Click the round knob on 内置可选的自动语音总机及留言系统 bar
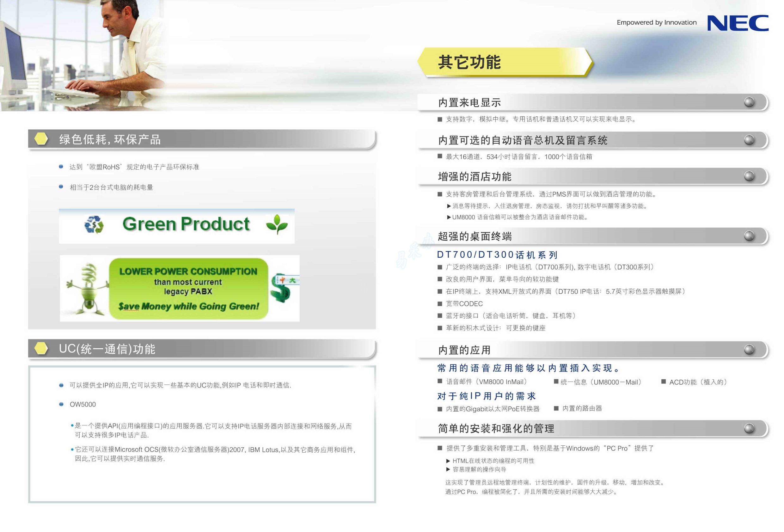Image resolution: width=784 pixels, height=532 pixels. [x=749, y=140]
